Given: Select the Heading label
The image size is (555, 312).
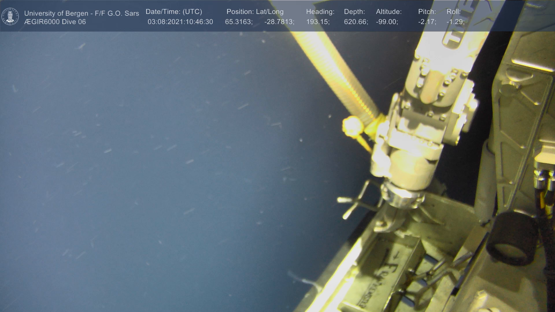Looking at the screenshot, I should [x=320, y=12].
